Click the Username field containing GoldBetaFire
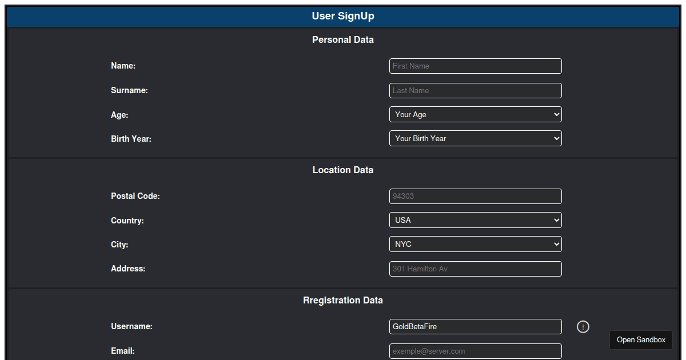The width and height of the screenshot is (686, 360). tap(476, 326)
